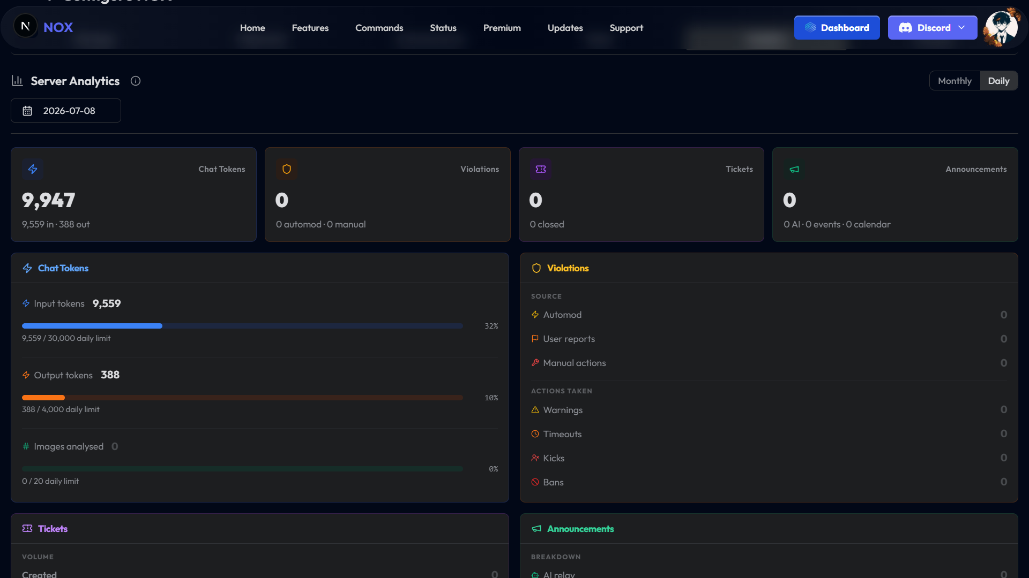Click the Announcements panel megaphone icon
Viewport: 1029px width, 578px height.
click(536, 529)
